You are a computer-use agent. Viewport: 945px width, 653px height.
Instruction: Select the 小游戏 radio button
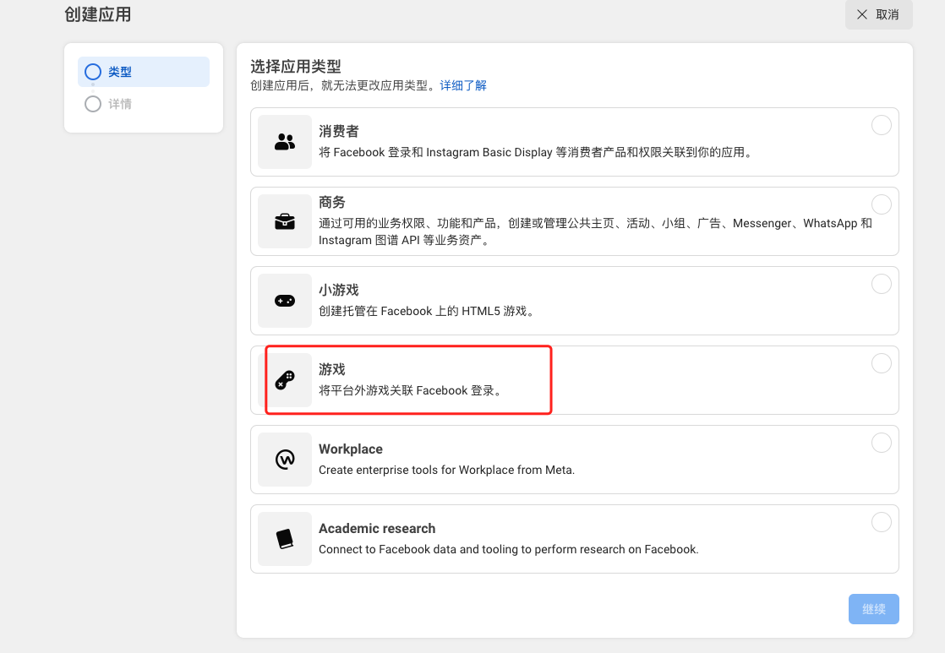pyautogui.click(x=881, y=284)
